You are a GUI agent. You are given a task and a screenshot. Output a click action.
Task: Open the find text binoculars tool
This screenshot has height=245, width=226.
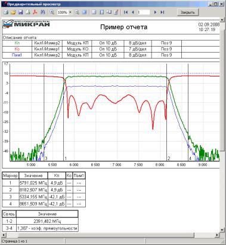pyautogui.click(x=42, y=13)
